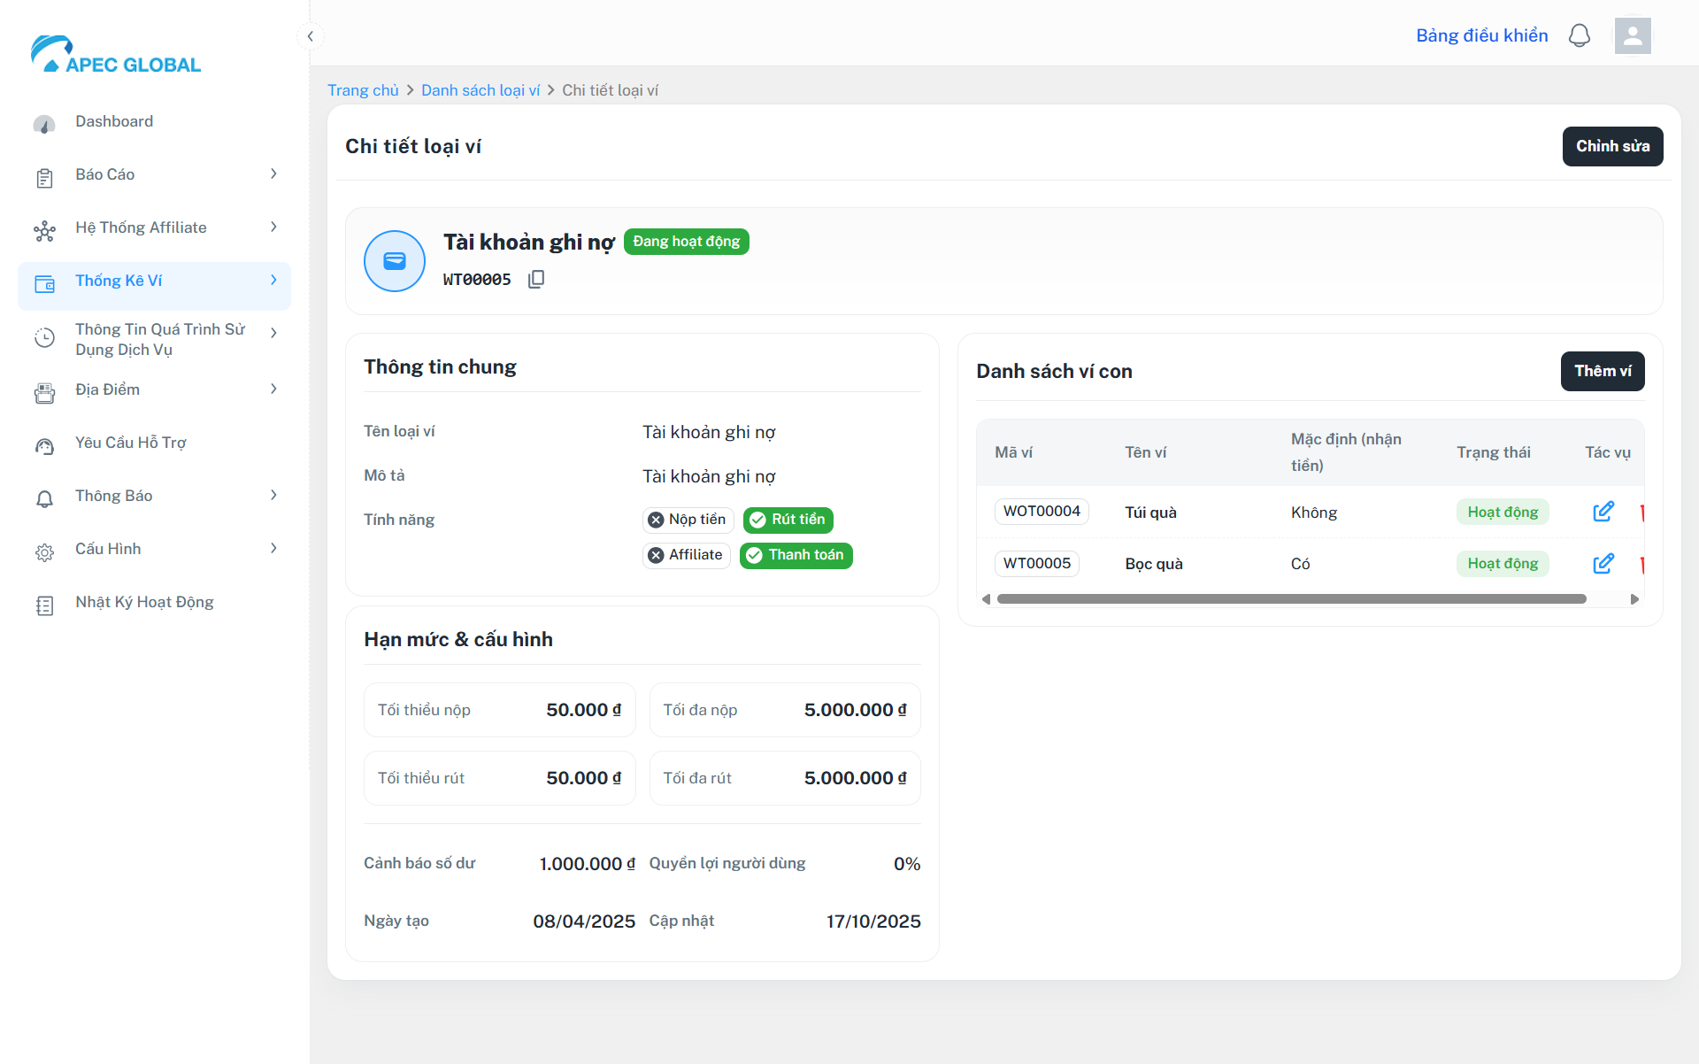Edit the Túi quà wallet row
Image resolution: width=1699 pixels, height=1064 pixels.
(x=1603, y=512)
